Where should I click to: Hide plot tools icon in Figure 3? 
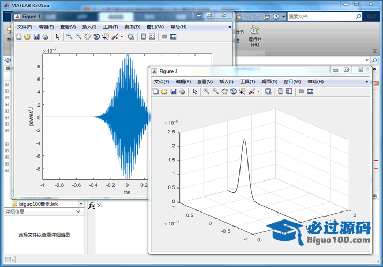tap(302, 91)
